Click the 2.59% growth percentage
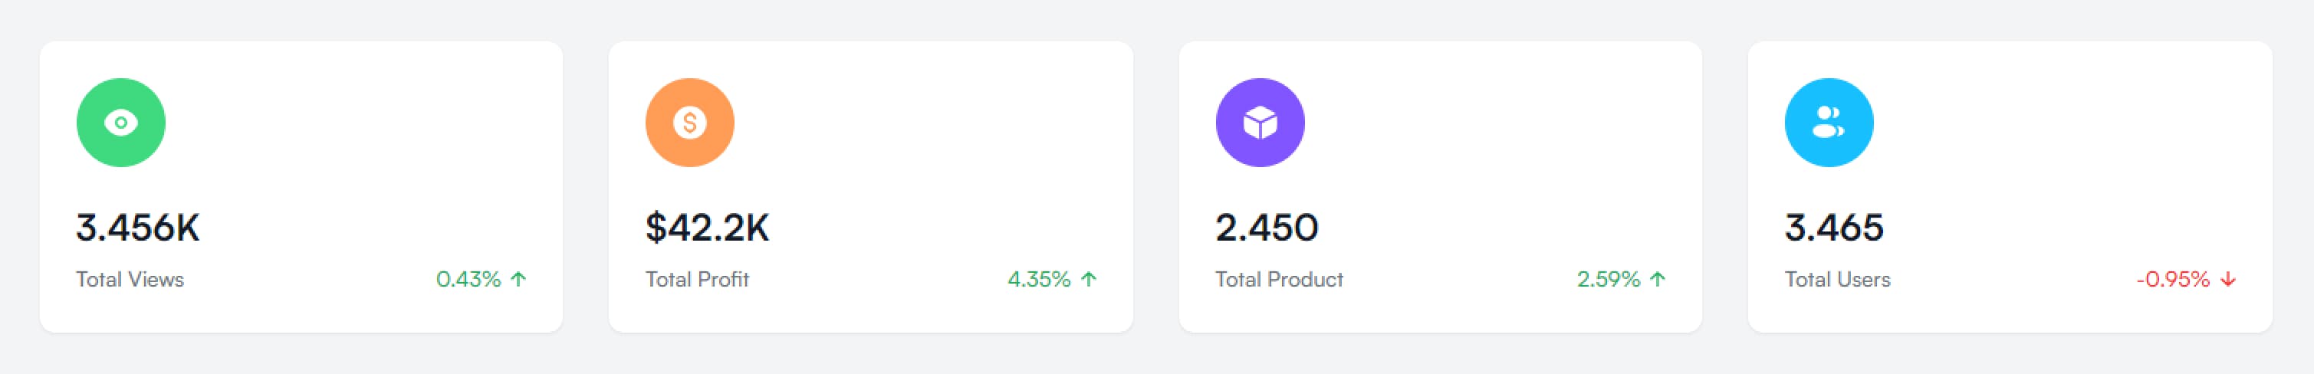This screenshot has width=2314, height=374. click(x=1608, y=280)
